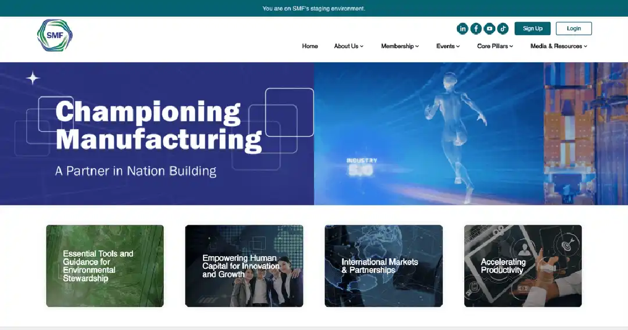
Task: Open the International Markets & Partnerships card
Action: pos(384,266)
